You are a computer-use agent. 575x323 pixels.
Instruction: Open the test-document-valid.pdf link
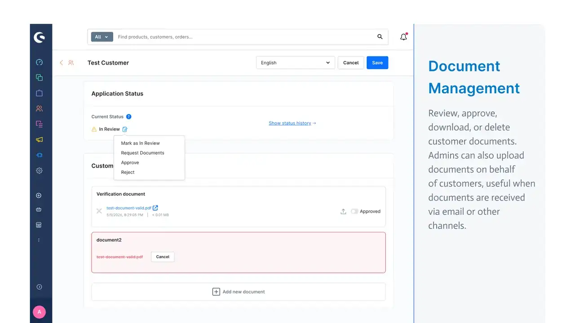pos(129,208)
